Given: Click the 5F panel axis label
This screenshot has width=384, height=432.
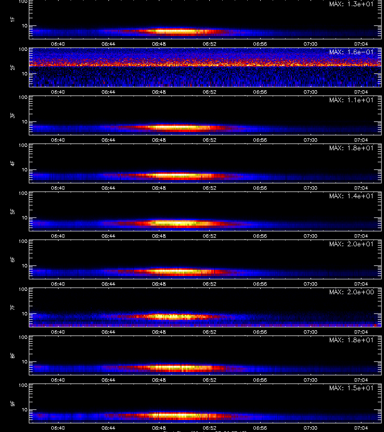Looking at the screenshot, I should click(12, 211).
